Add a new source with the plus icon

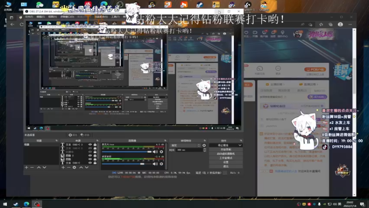tap(63, 167)
